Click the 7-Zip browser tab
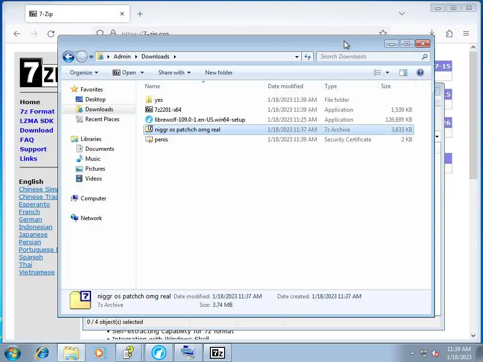 click(x=77, y=14)
